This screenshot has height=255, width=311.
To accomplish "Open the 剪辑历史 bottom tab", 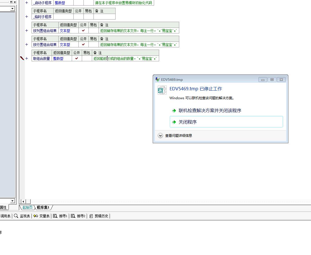I will (x=99, y=216).
